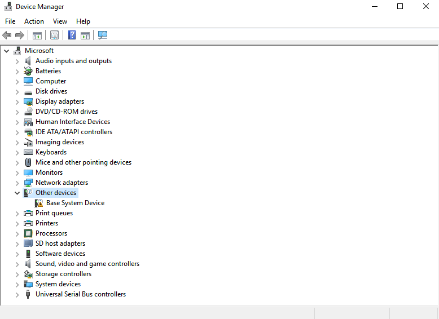The width and height of the screenshot is (439, 319).
Task: Close the Device Manager window
Action: (426, 6)
